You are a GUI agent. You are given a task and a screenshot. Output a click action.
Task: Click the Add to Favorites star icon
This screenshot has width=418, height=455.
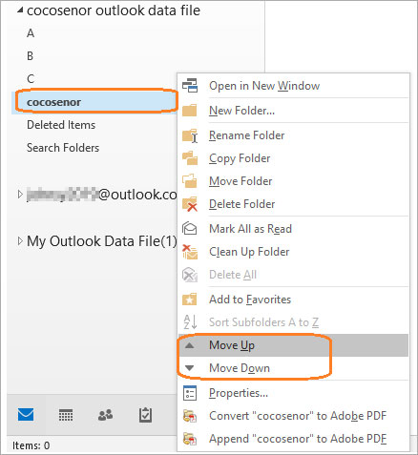(190, 300)
